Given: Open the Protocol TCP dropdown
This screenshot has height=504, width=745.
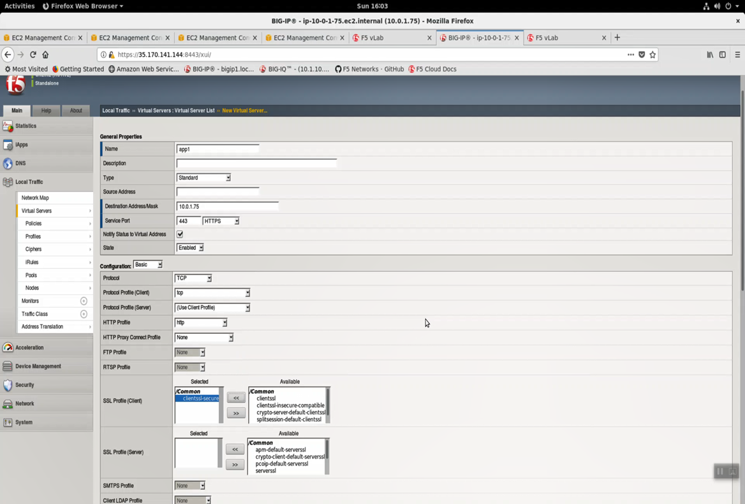Looking at the screenshot, I should pyautogui.click(x=193, y=278).
